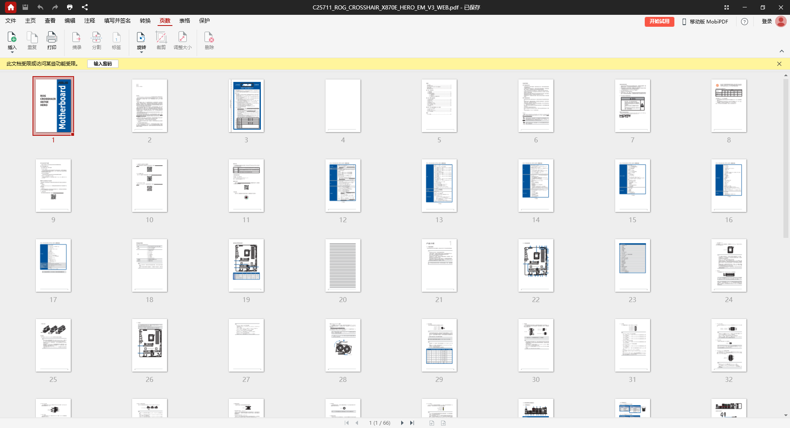Switch to the 主页 tab
This screenshot has height=428, width=790.
30,21
